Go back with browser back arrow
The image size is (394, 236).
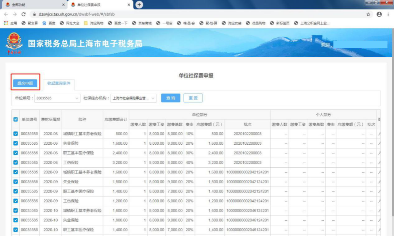click(x=6, y=14)
